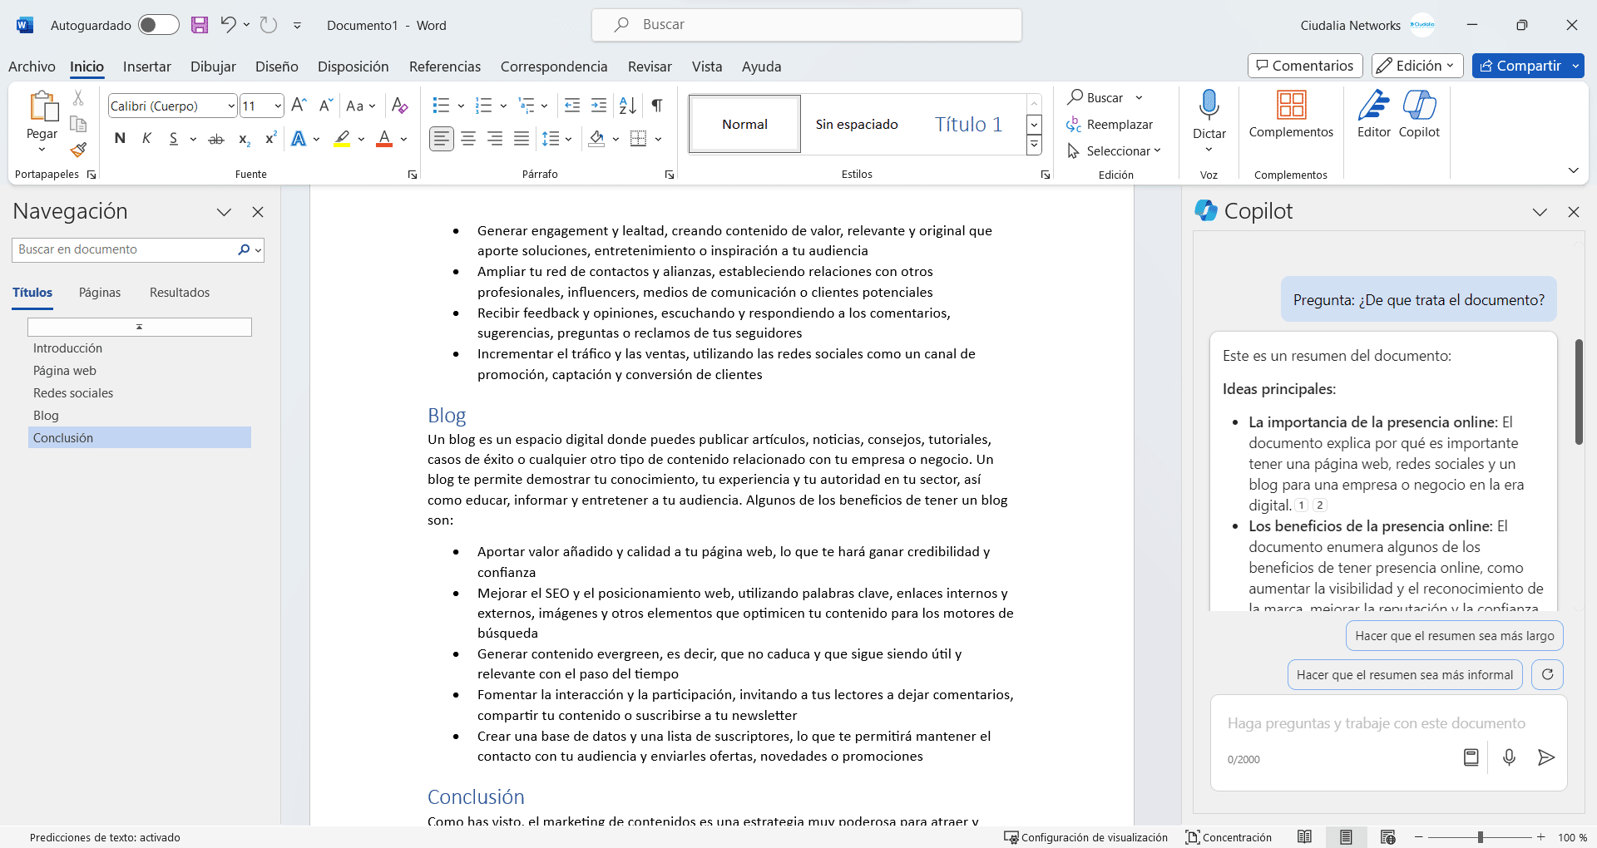Viewport: 1597px width, 848px height.
Task: Open the Edición mode dropdown
Action: point(1417,66)
